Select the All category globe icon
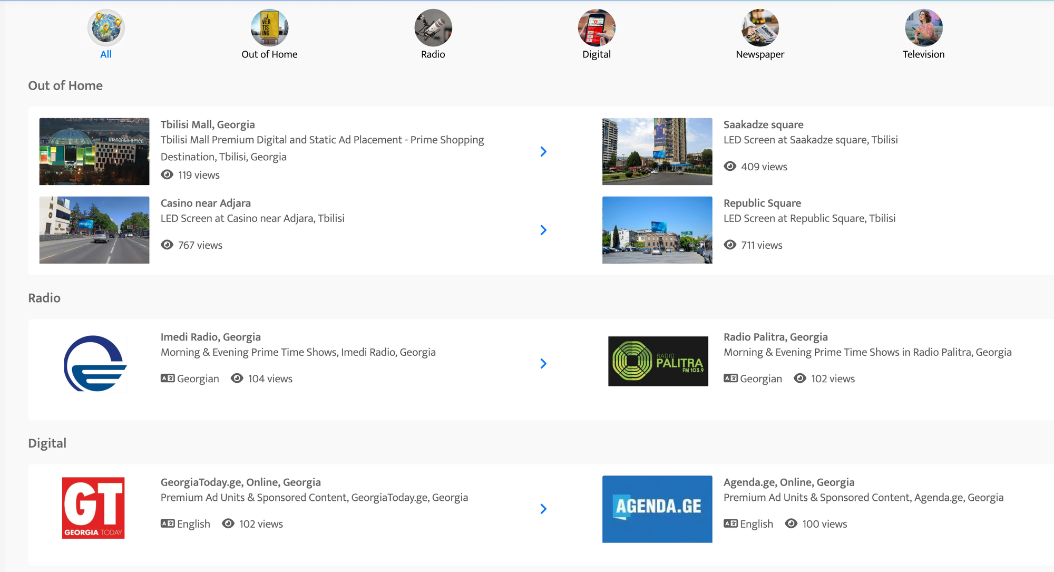 pos(106,27)
